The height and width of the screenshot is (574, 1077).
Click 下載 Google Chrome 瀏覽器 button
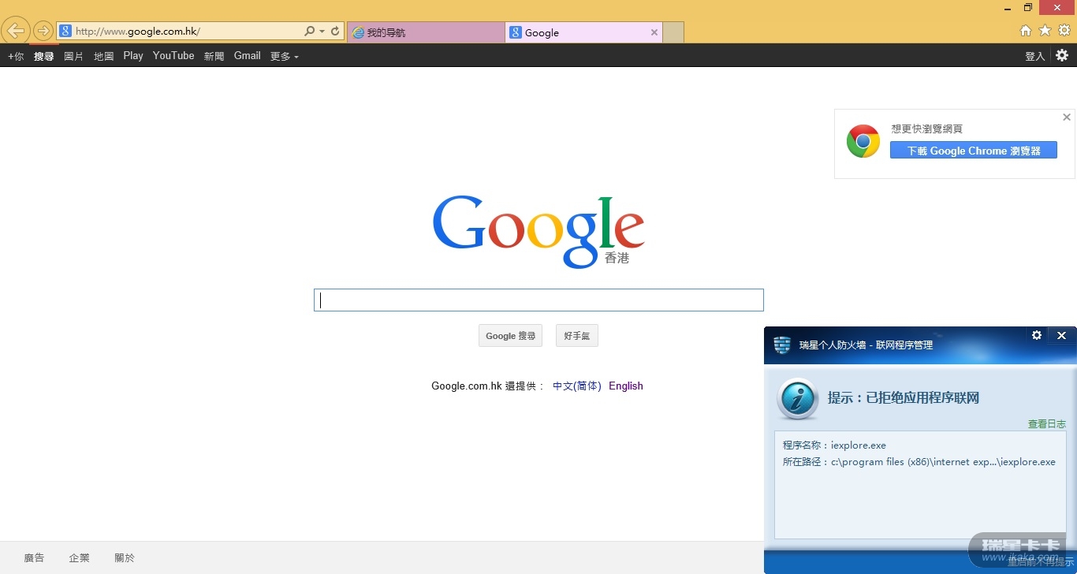click(974, 151)
